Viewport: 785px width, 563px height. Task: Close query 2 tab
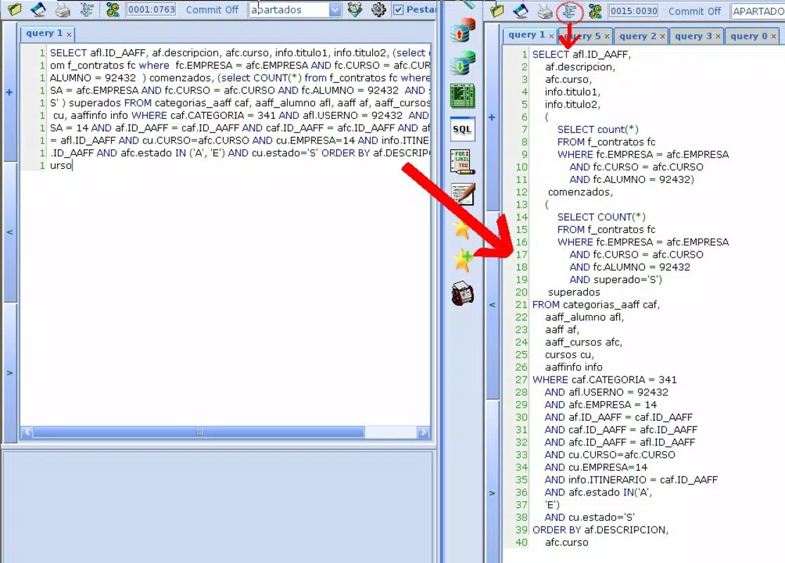point(663,37)
